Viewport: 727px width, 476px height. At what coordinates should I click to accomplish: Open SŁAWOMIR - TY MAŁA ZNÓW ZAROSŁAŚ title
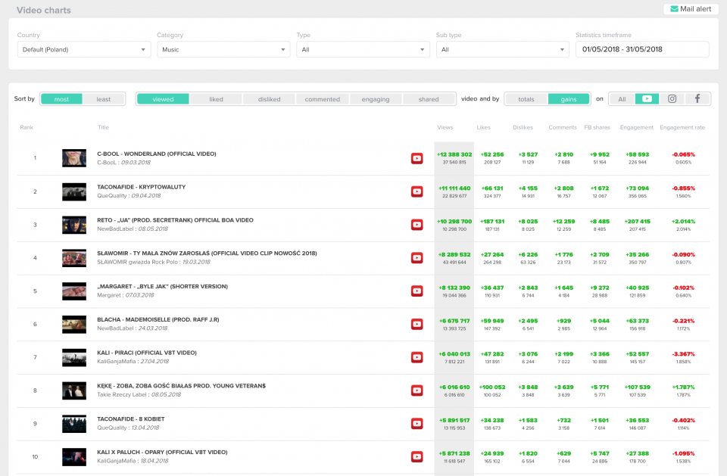(207, 254)
